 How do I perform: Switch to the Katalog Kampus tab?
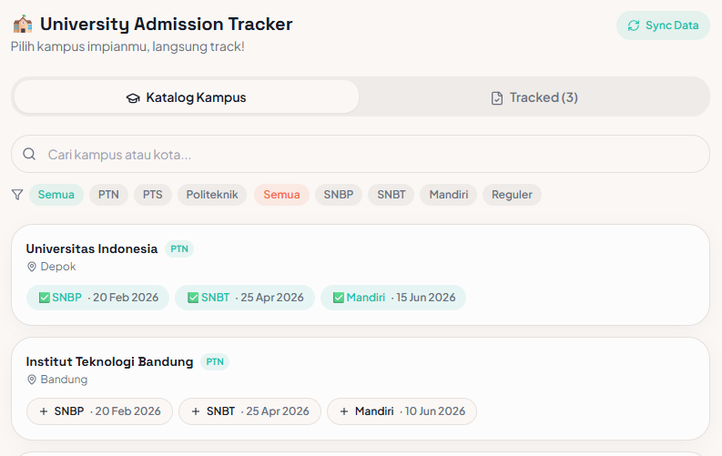[187, 97]
